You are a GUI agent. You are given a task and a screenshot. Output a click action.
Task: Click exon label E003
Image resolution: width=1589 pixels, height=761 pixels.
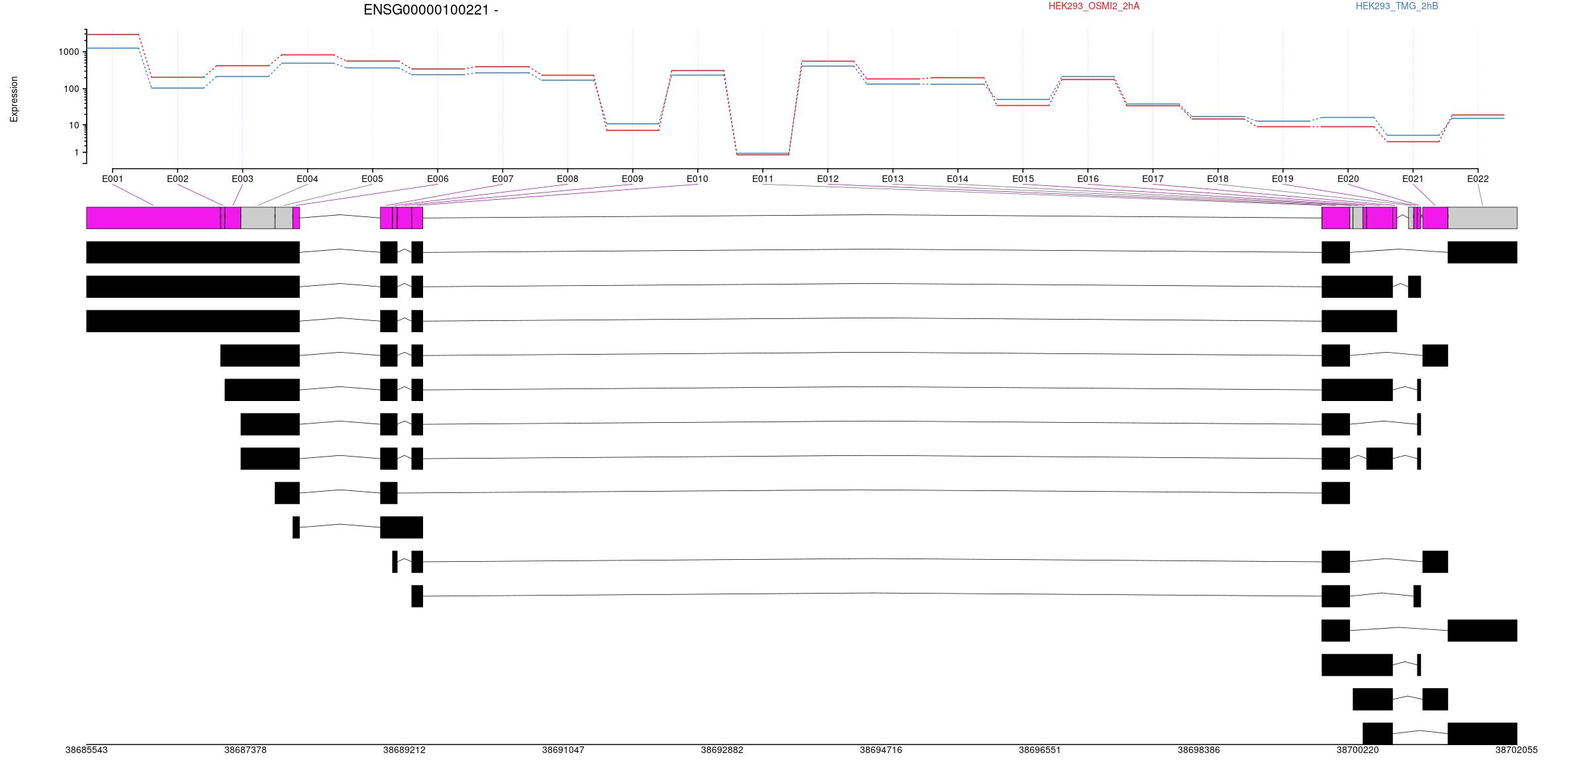(x=242, y=179)
